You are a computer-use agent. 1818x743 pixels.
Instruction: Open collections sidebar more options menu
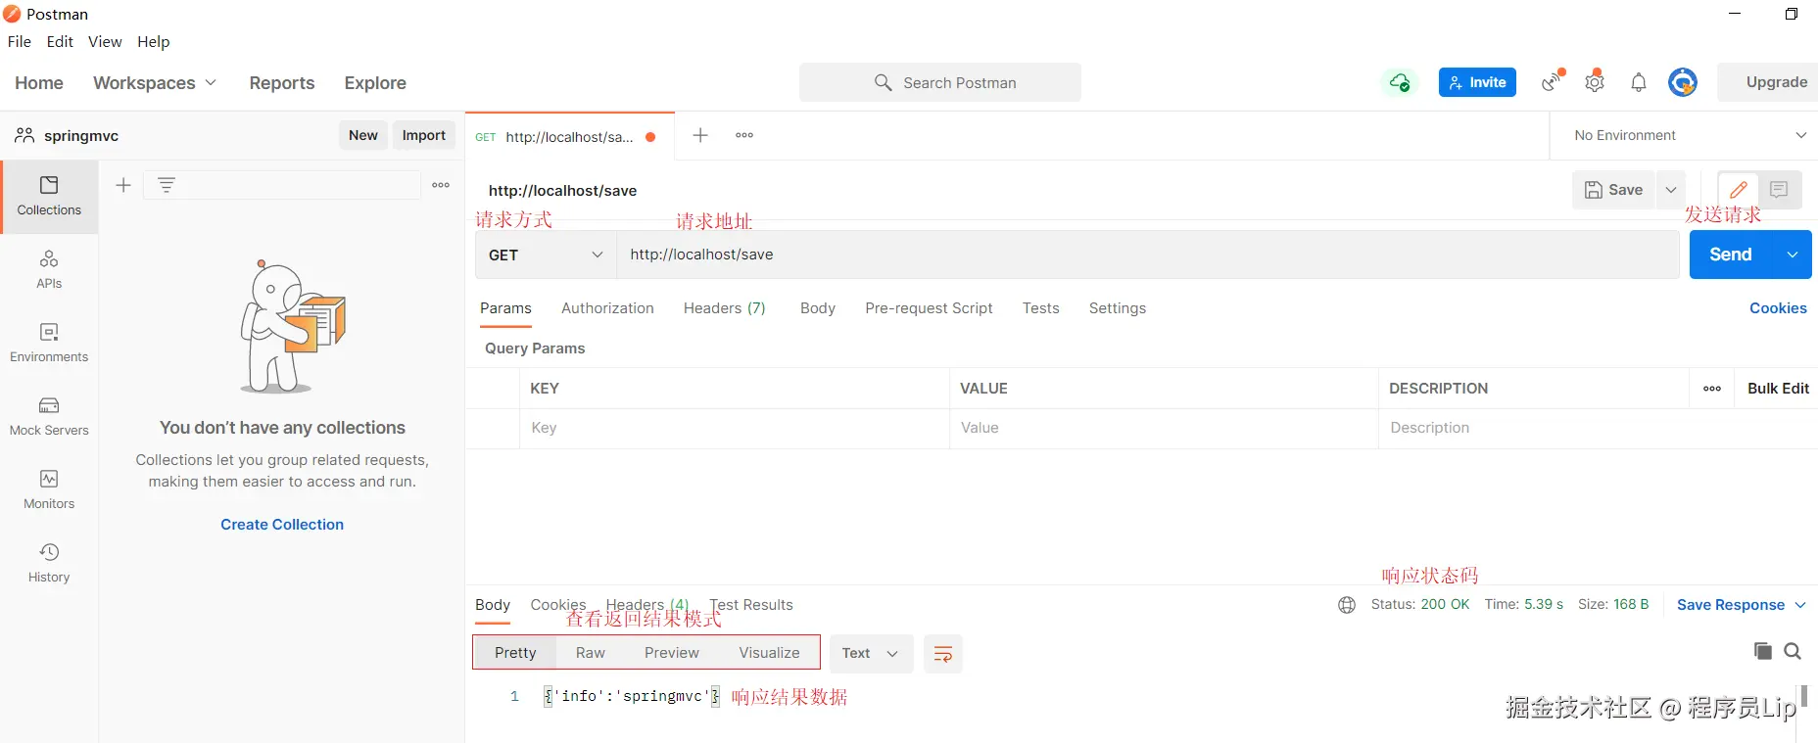tap(441, 185)
